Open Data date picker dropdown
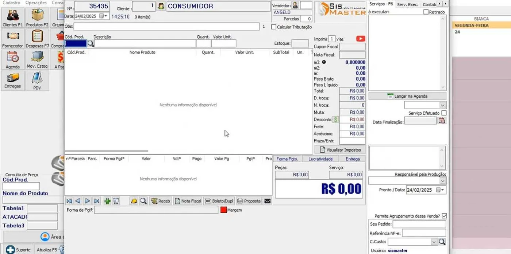The width and height of the screenshot is (511, 254). [x=106, y=16]
